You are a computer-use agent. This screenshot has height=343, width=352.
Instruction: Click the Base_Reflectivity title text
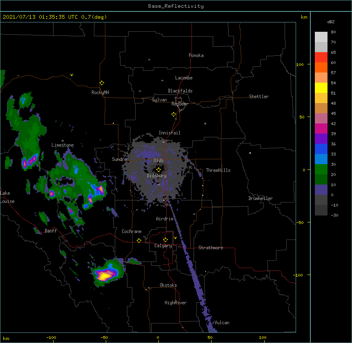pos(176,6)
